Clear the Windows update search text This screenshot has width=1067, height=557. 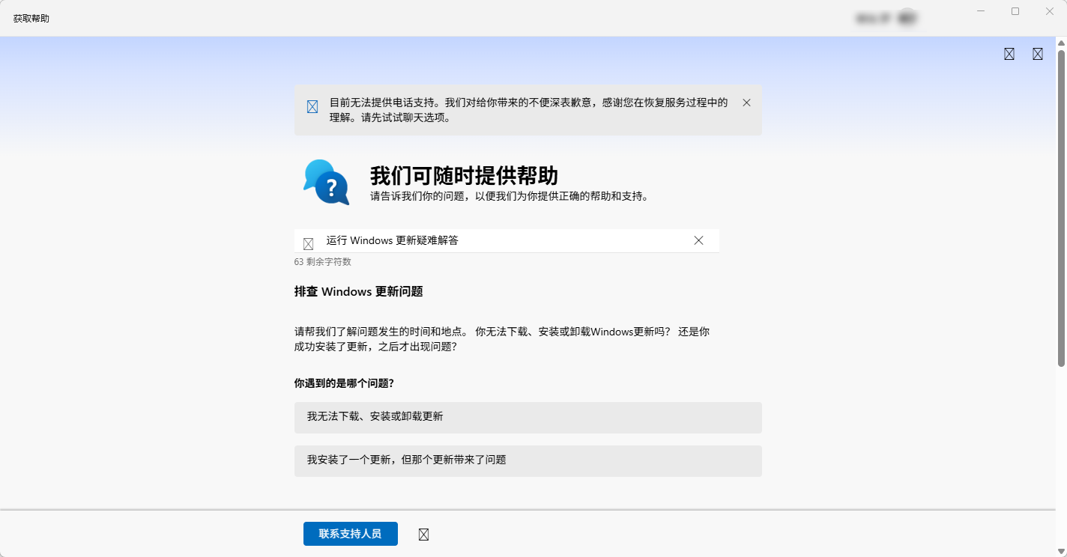698,240
